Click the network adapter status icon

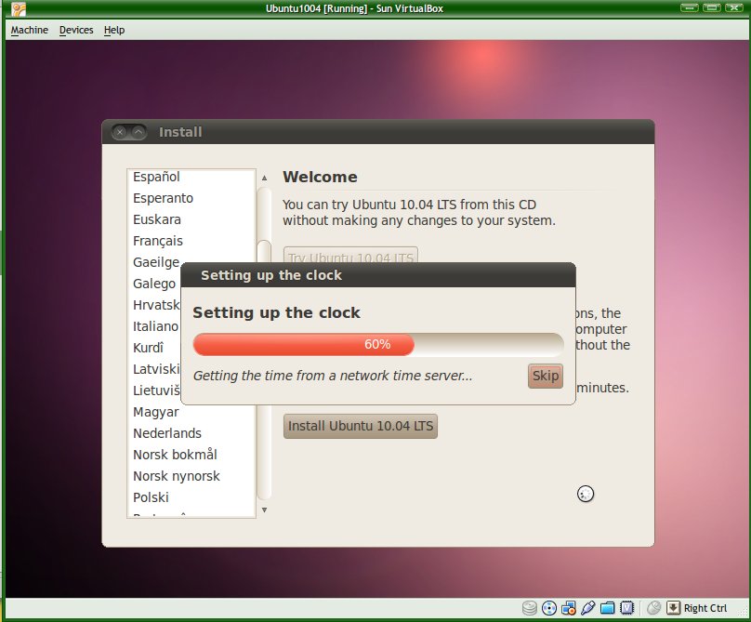(569, 608)
